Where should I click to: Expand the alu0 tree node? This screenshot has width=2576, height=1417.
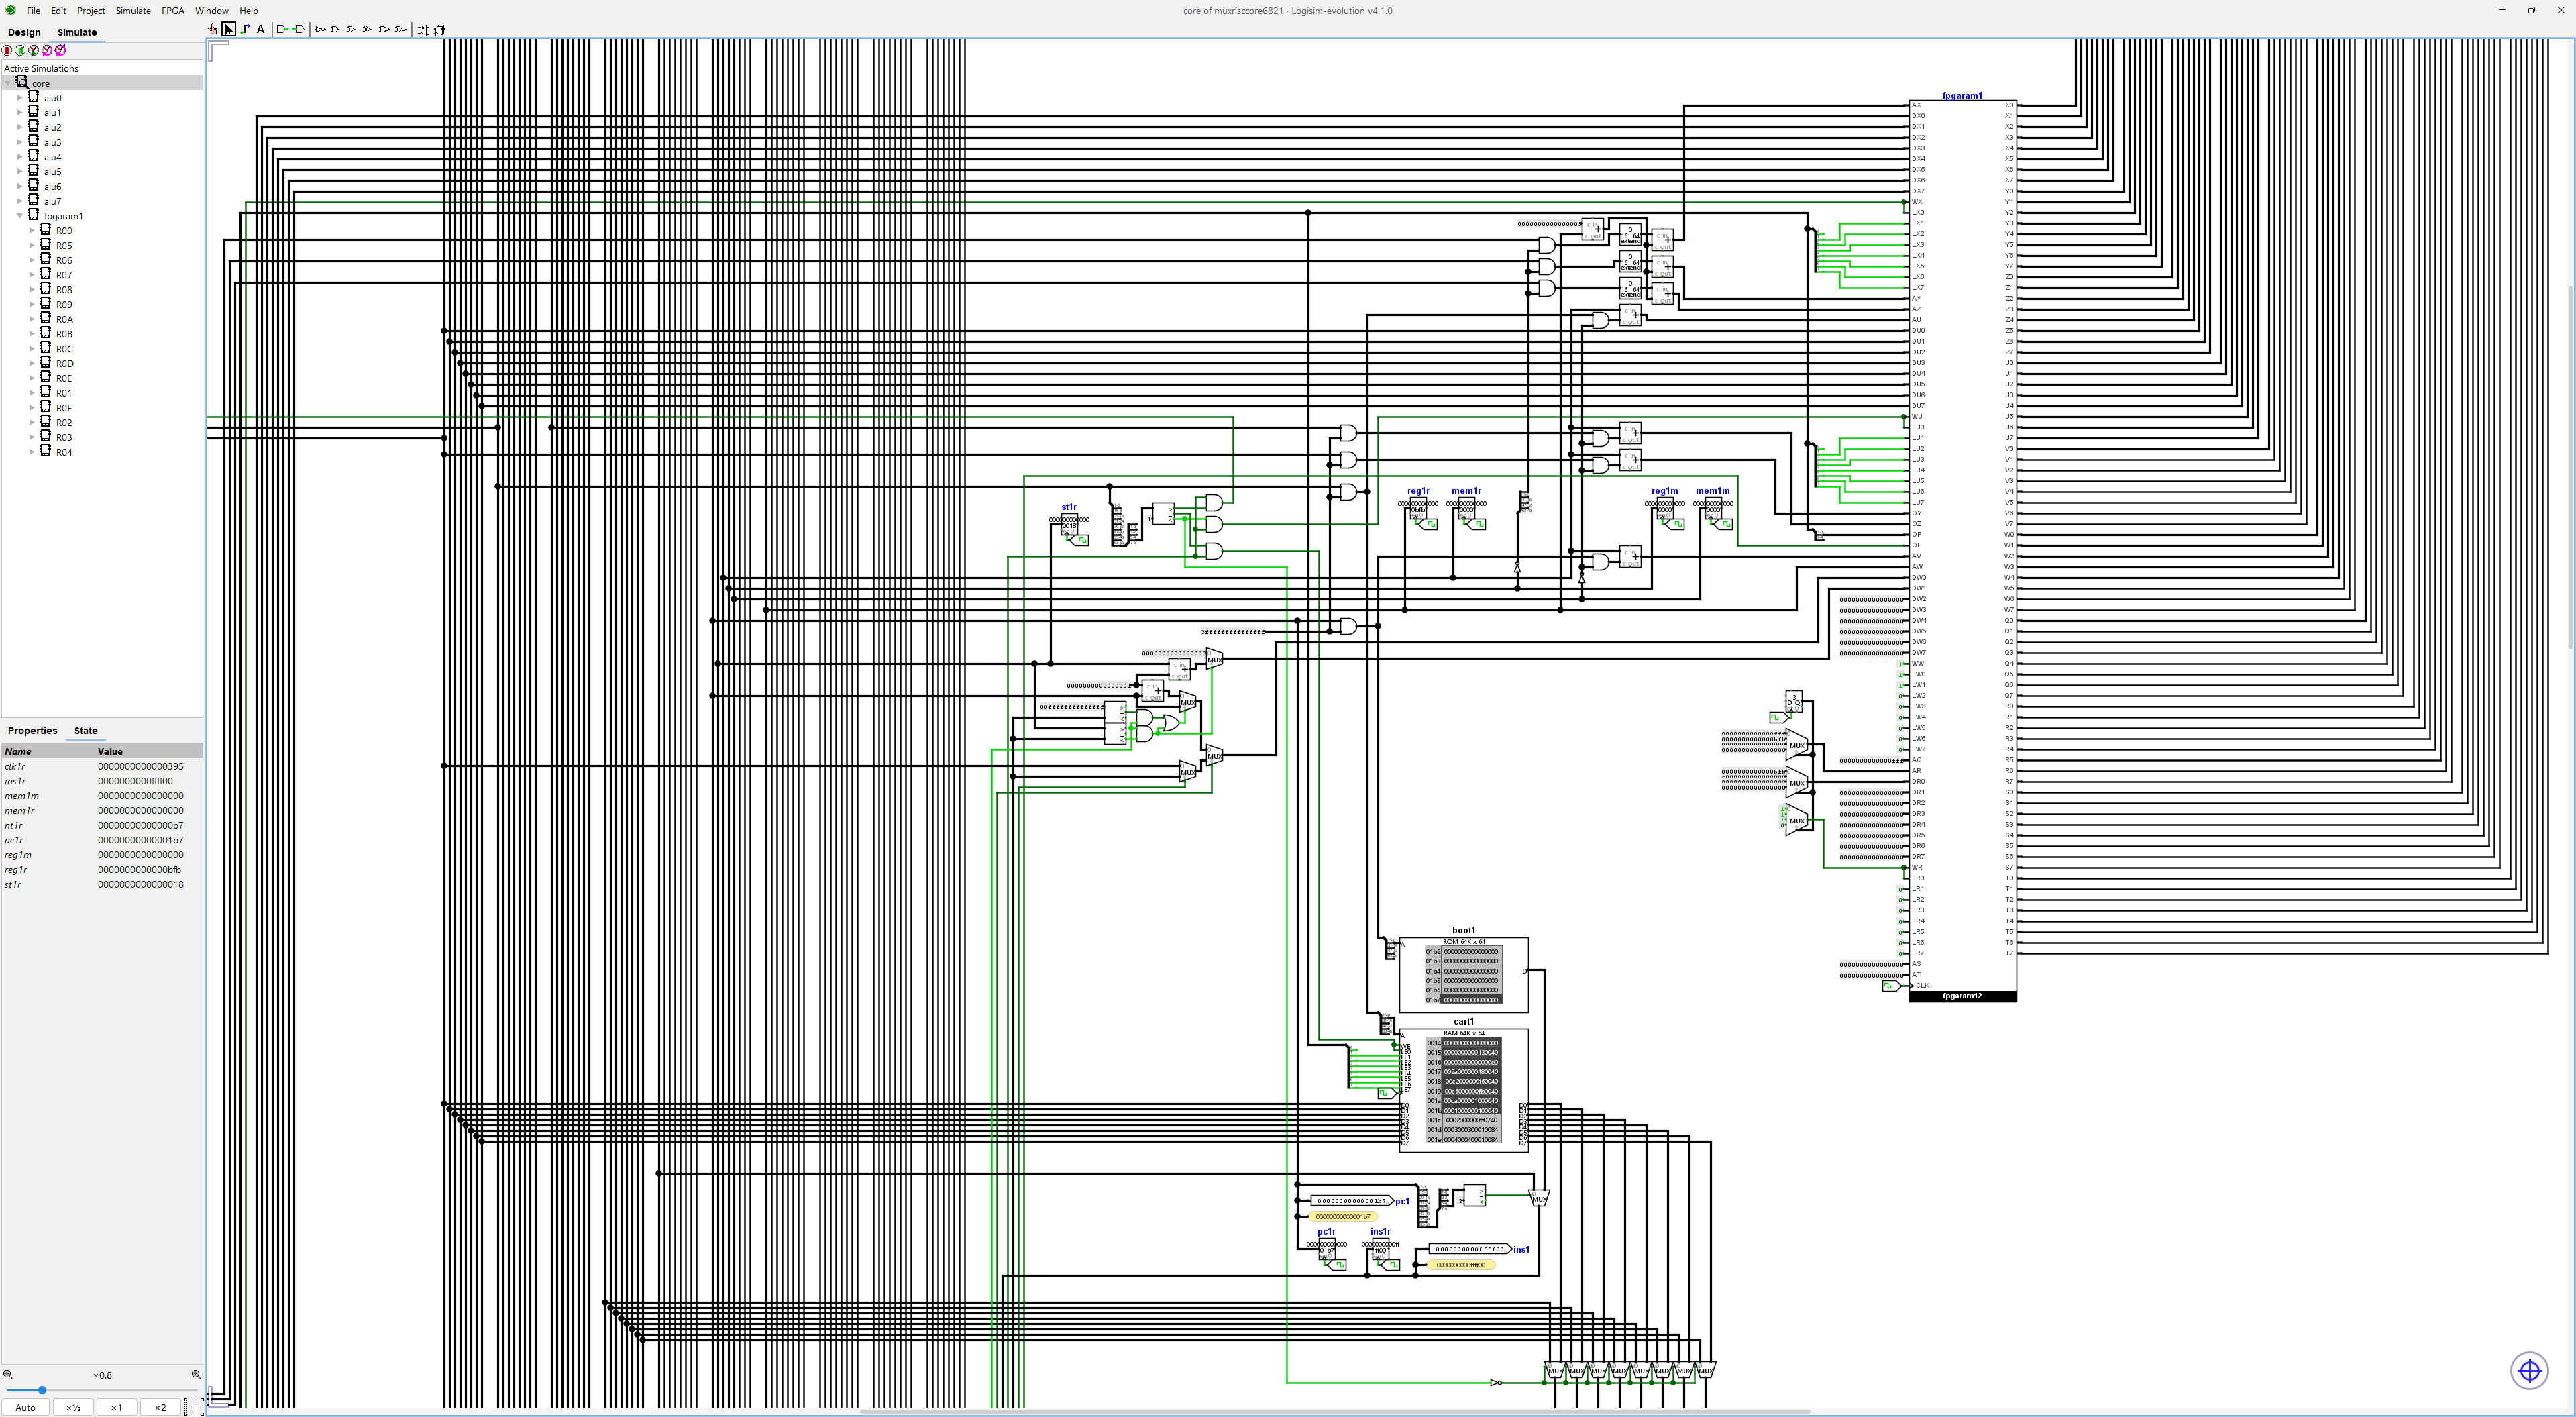tap(20, 98)
